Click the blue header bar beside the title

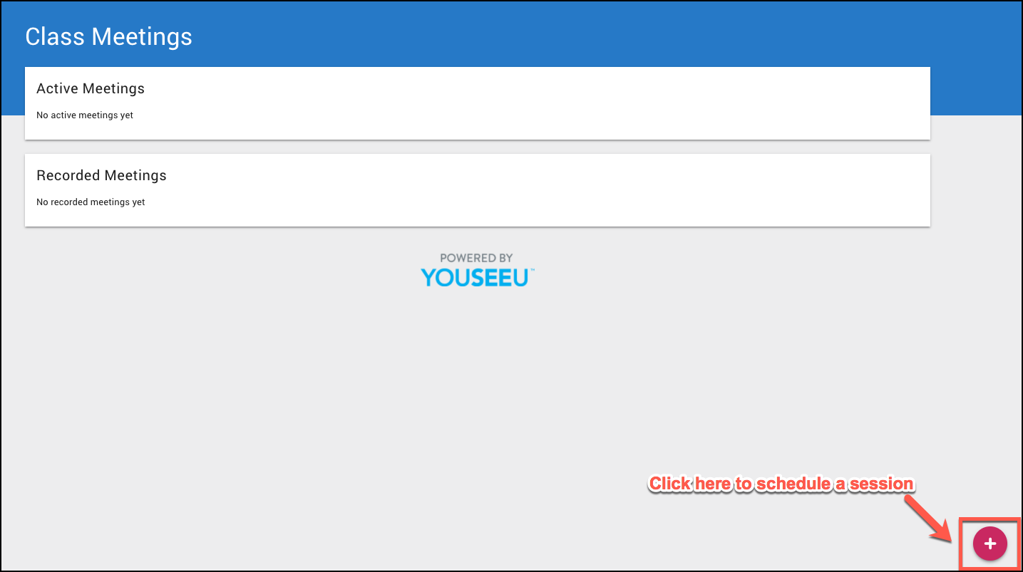[570, 34]
